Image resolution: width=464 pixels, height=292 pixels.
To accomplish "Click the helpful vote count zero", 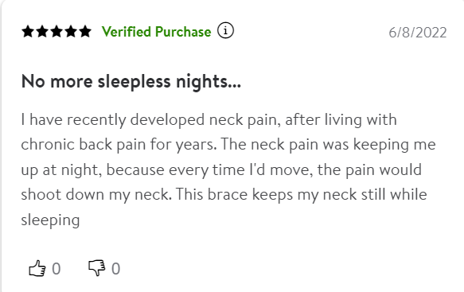I will coord(57,269).
